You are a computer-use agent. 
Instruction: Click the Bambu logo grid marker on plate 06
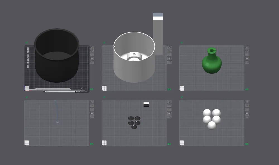tap(182, 142)
